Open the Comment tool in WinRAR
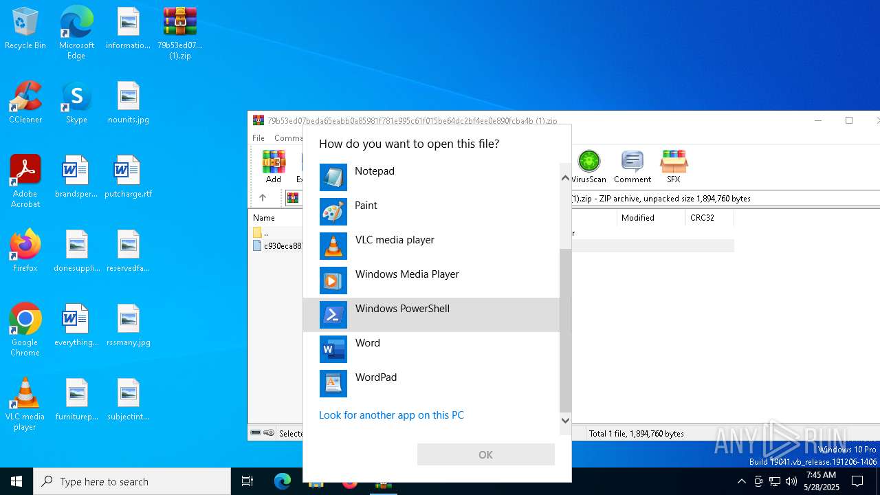This screenshot has width=880, height=495. click(632, 167)
